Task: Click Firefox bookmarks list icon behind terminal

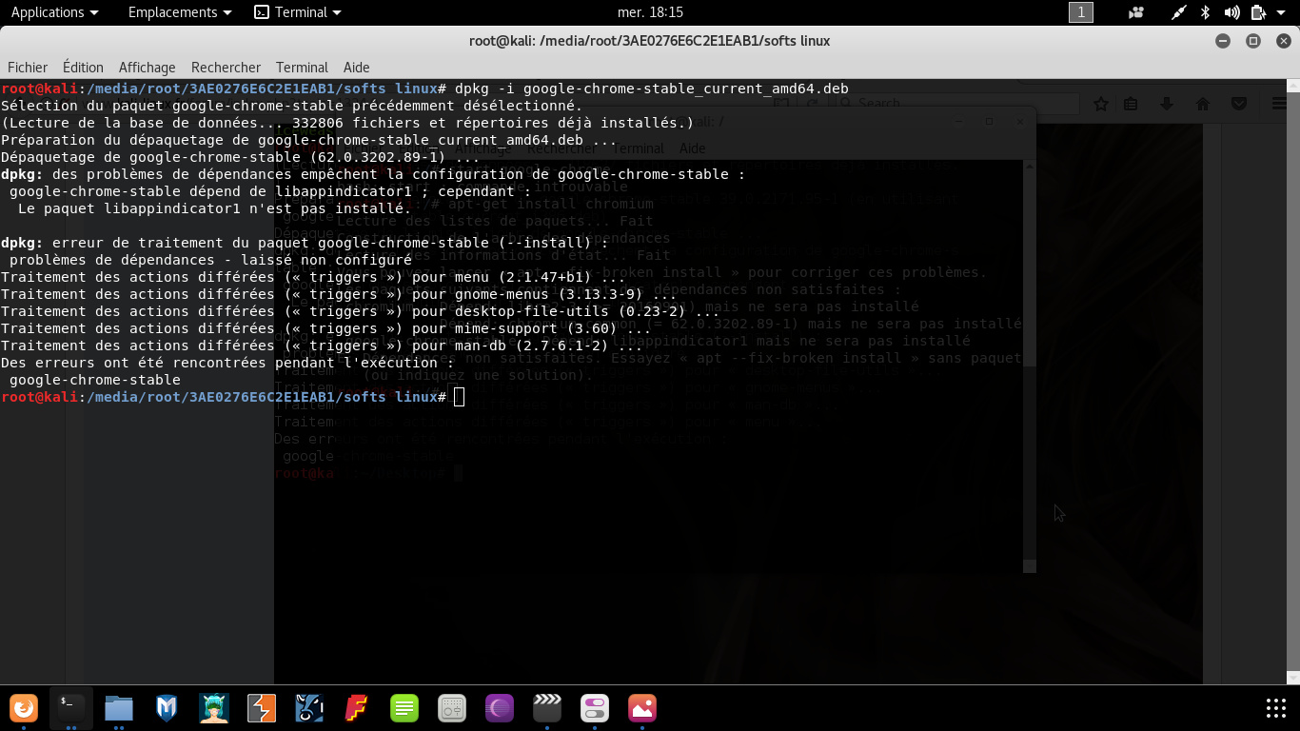Action: pos(1131,104)
